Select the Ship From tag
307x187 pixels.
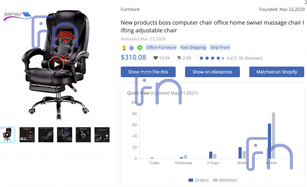(220, 48)
